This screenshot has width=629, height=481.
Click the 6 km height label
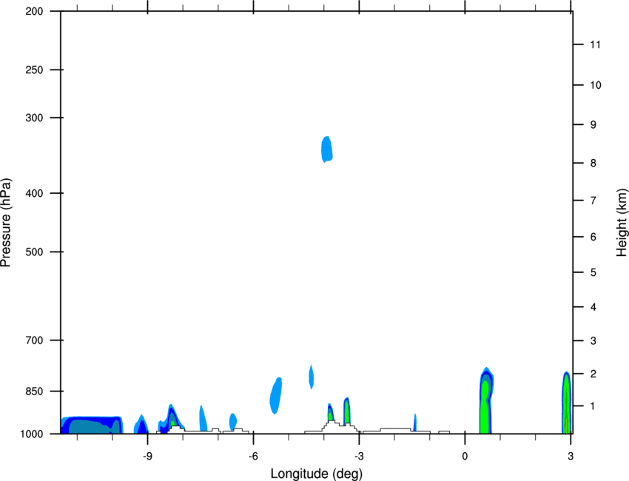pos(593,237)
